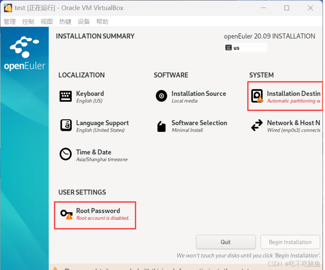The width and height of the screenshot is (325, 270).
Task: Click 'Asia/Shanghai timezone' text
Action: [102, 159]
